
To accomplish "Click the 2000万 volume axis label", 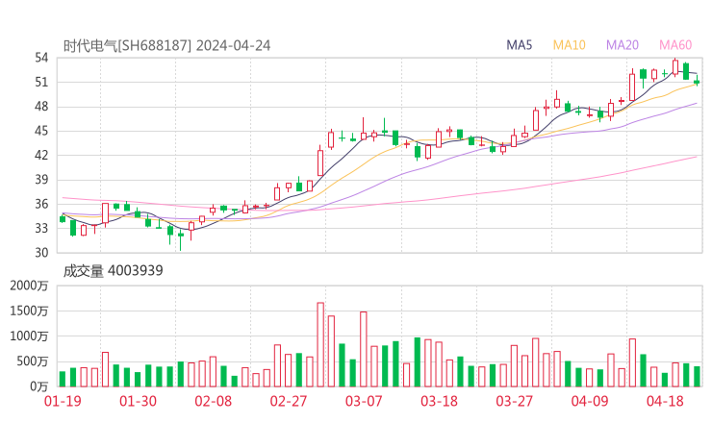I will [29, 286].
